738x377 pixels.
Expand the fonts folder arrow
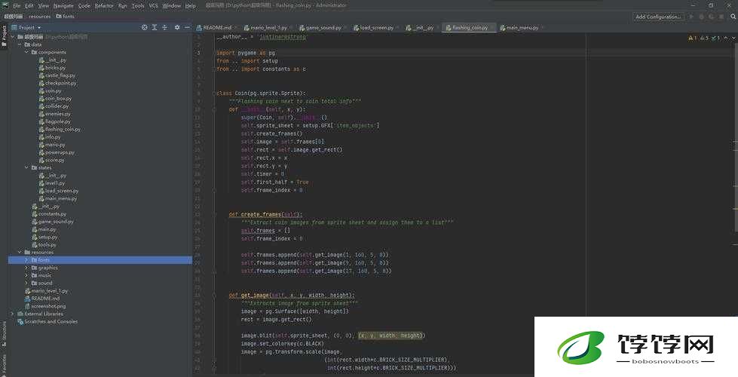click(x=27, y=260)
